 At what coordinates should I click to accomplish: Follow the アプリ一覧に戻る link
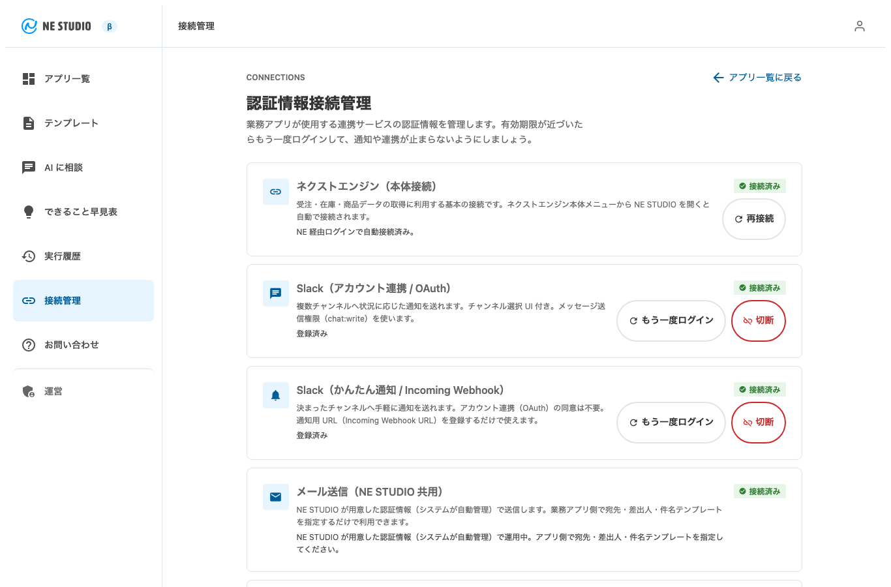(757, 78)
